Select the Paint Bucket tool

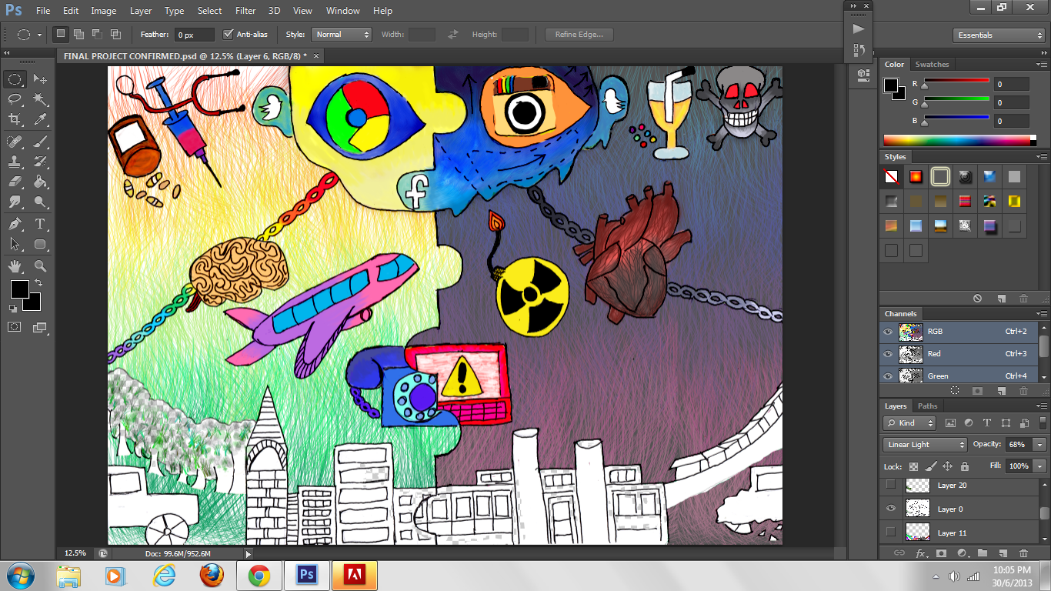(40, 182)
